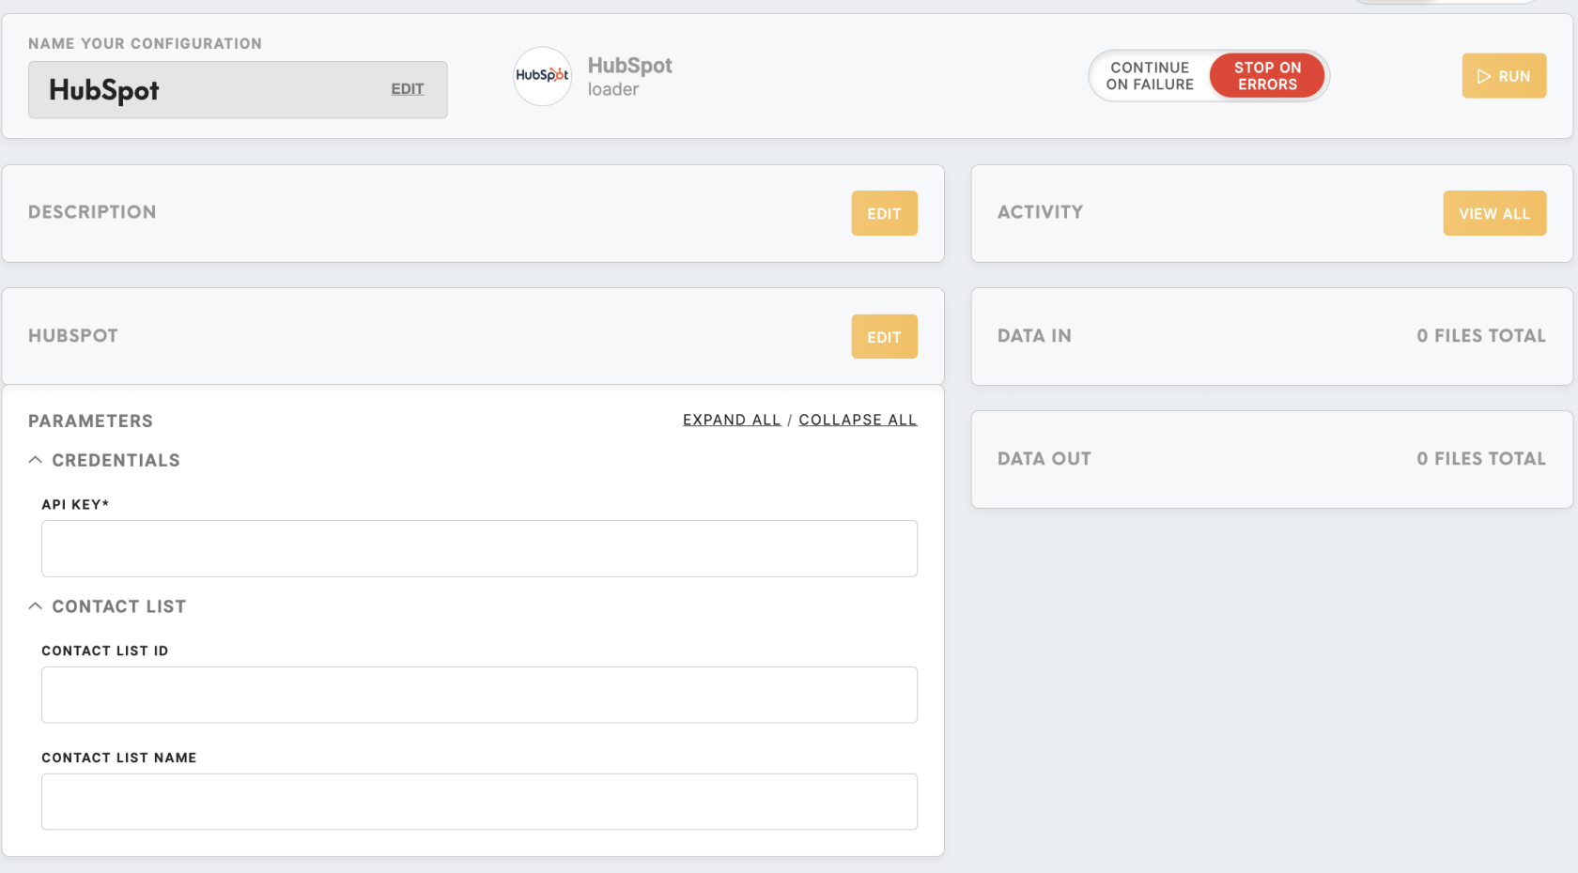Click the Parameters heading
1578x873 pixels.
(x=90, y=421)
